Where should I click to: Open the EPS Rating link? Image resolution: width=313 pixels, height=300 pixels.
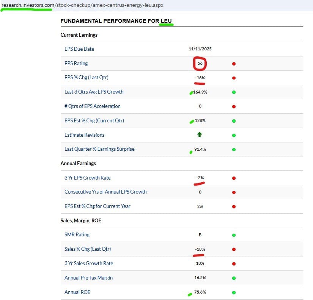76,63
